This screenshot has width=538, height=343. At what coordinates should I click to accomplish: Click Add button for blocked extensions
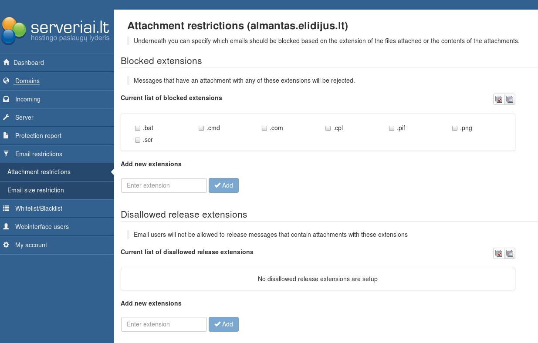click(x=223, y=185)
